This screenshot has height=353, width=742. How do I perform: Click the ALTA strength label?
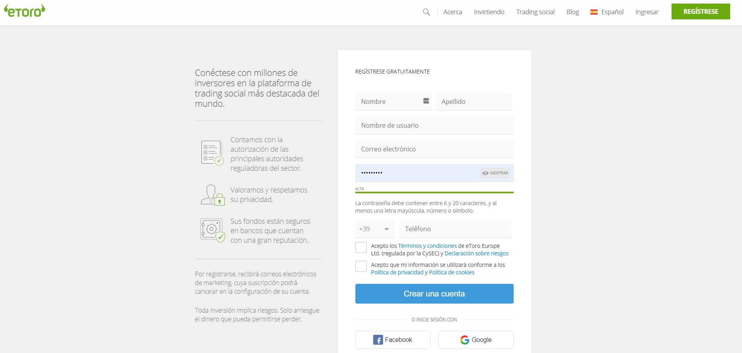359,189
